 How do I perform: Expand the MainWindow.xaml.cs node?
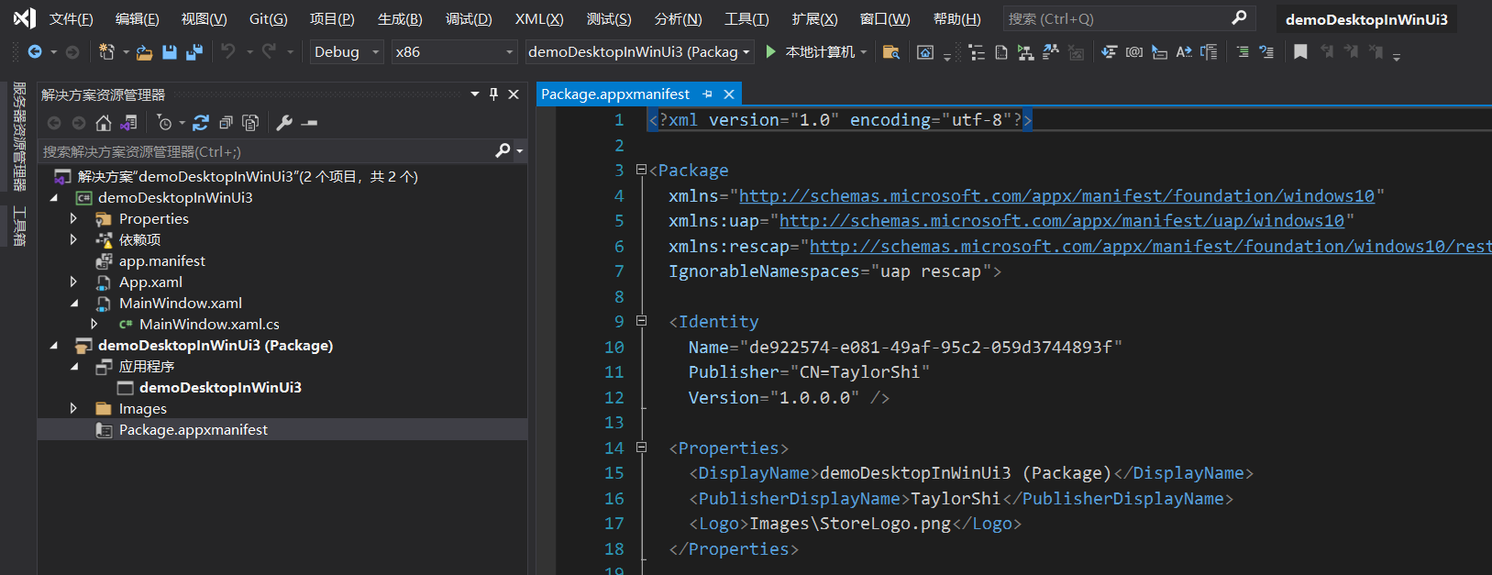tap(94, 324)
